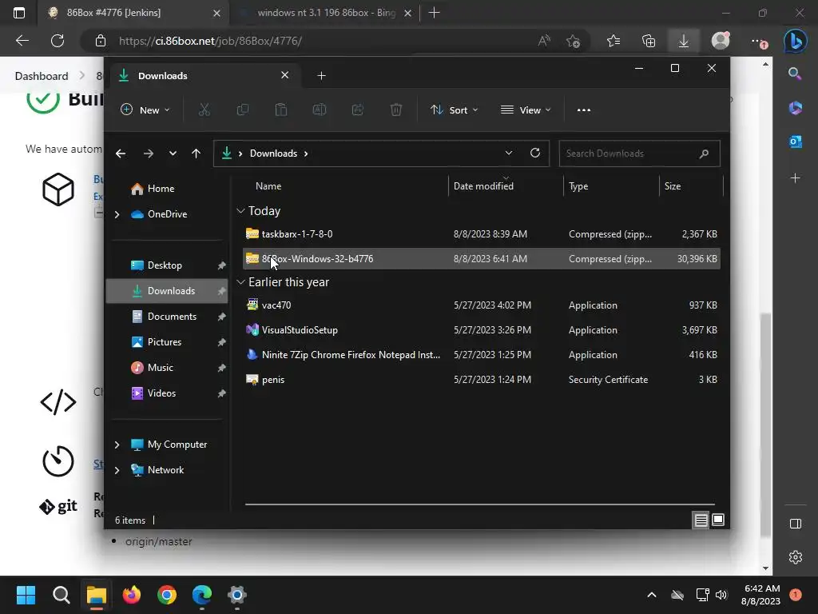Screen dimensions: 818x614
Task: Click the Edge address bar URL
Action: 210,41
